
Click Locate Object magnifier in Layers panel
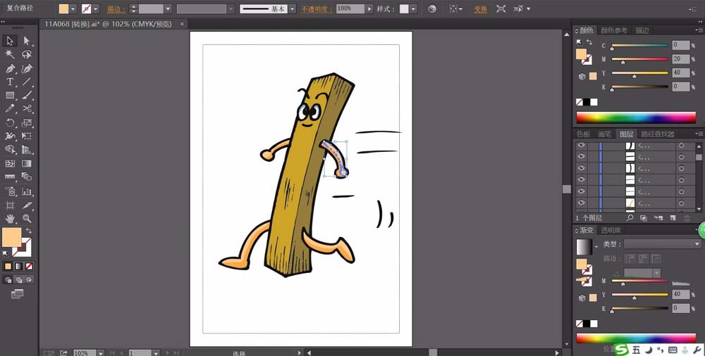coord(630,217)
